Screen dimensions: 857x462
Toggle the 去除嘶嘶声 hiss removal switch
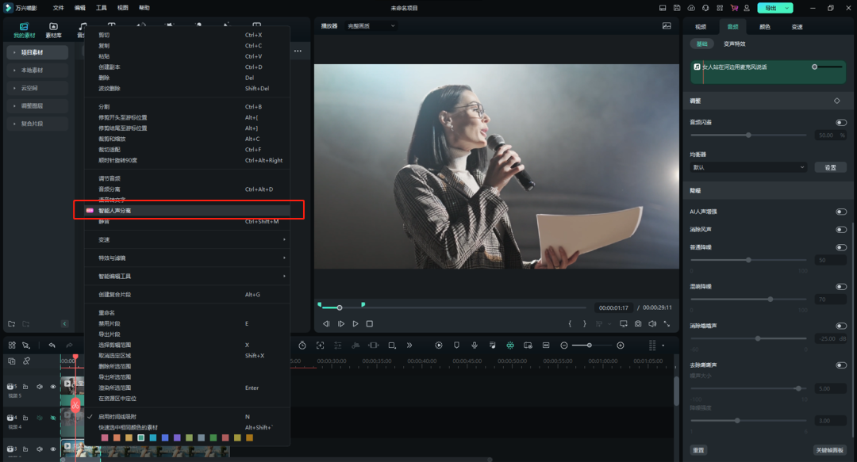coord(841,365)
